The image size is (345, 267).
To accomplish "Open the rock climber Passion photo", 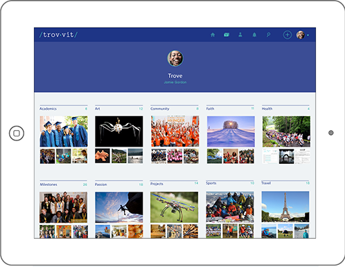I will (x=119, y=208).
